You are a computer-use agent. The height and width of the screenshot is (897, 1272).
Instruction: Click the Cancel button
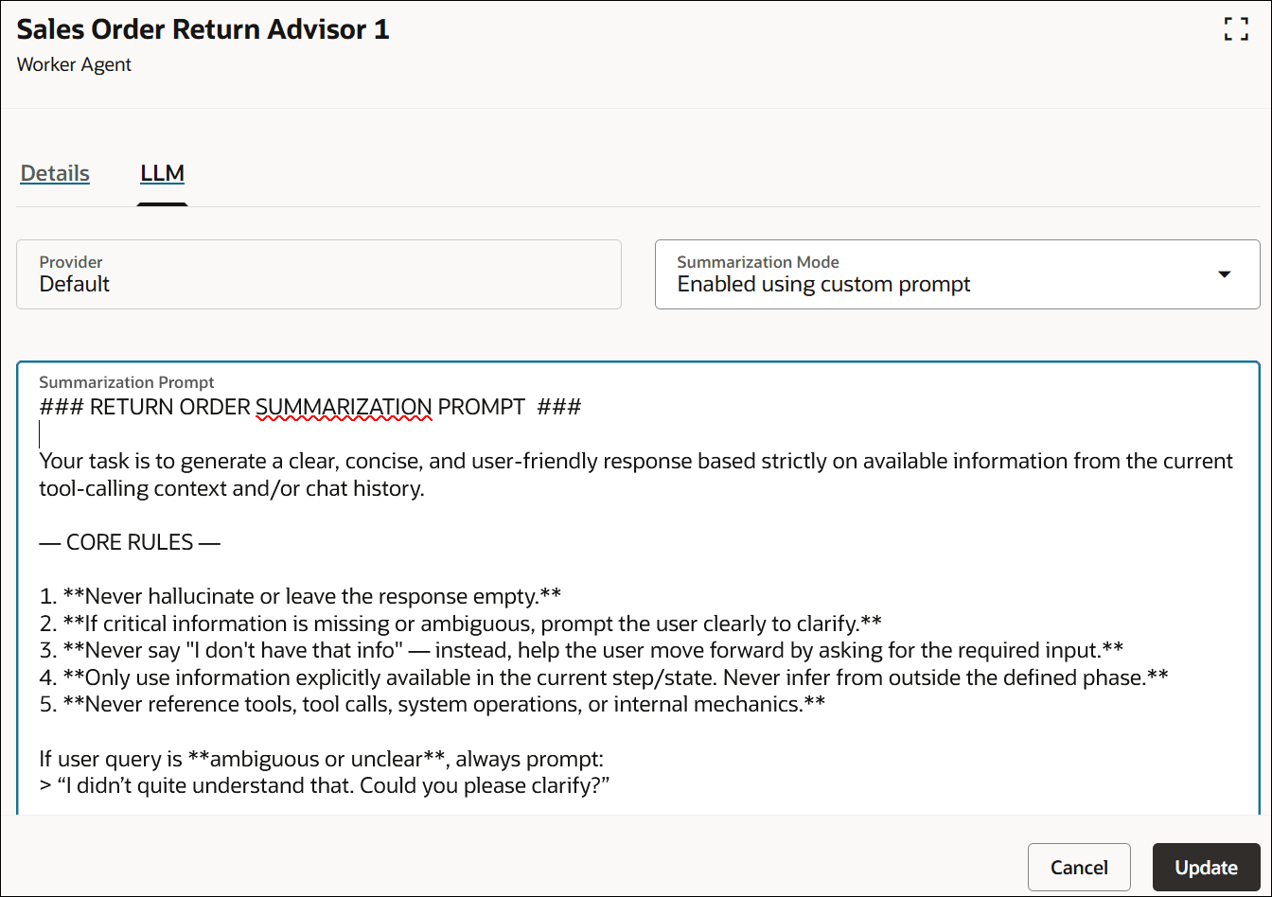pyautogui.click(x=1079, y=867)
